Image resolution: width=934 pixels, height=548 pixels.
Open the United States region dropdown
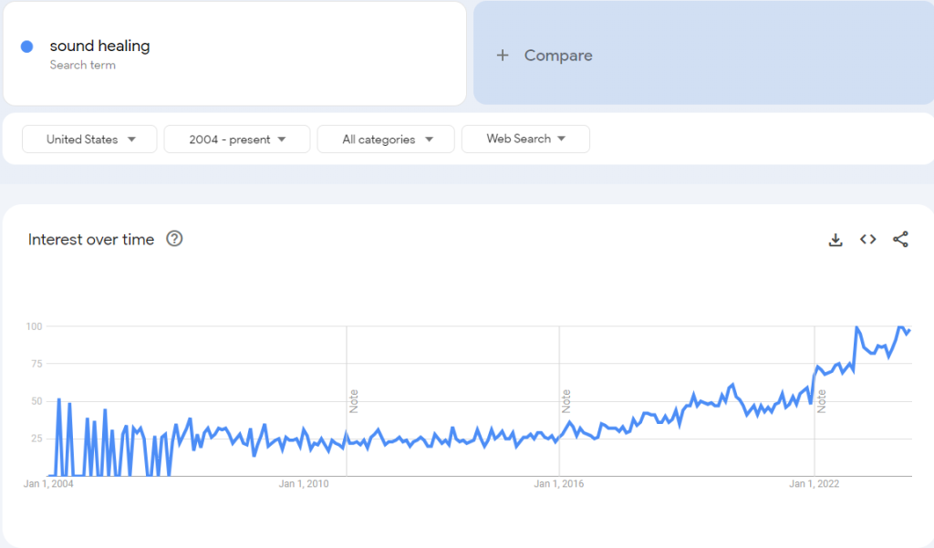pyautogui.click(x=90, y=140)
